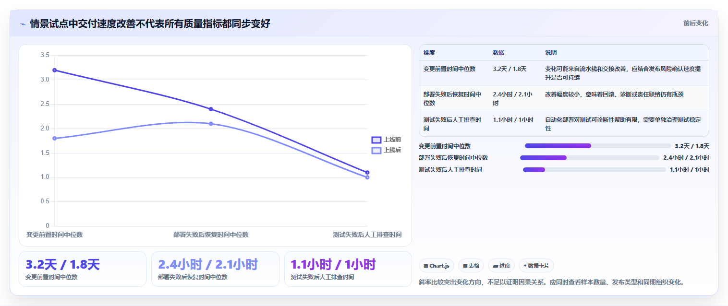The height and width of the screenshot is (306, 728).
Task: Click the 2.4小时 / 2.1小时 value after the progress bar
Action: point(686,158)
